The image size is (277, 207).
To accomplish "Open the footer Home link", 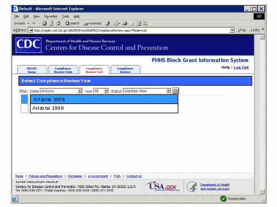I will click(19, 176).
